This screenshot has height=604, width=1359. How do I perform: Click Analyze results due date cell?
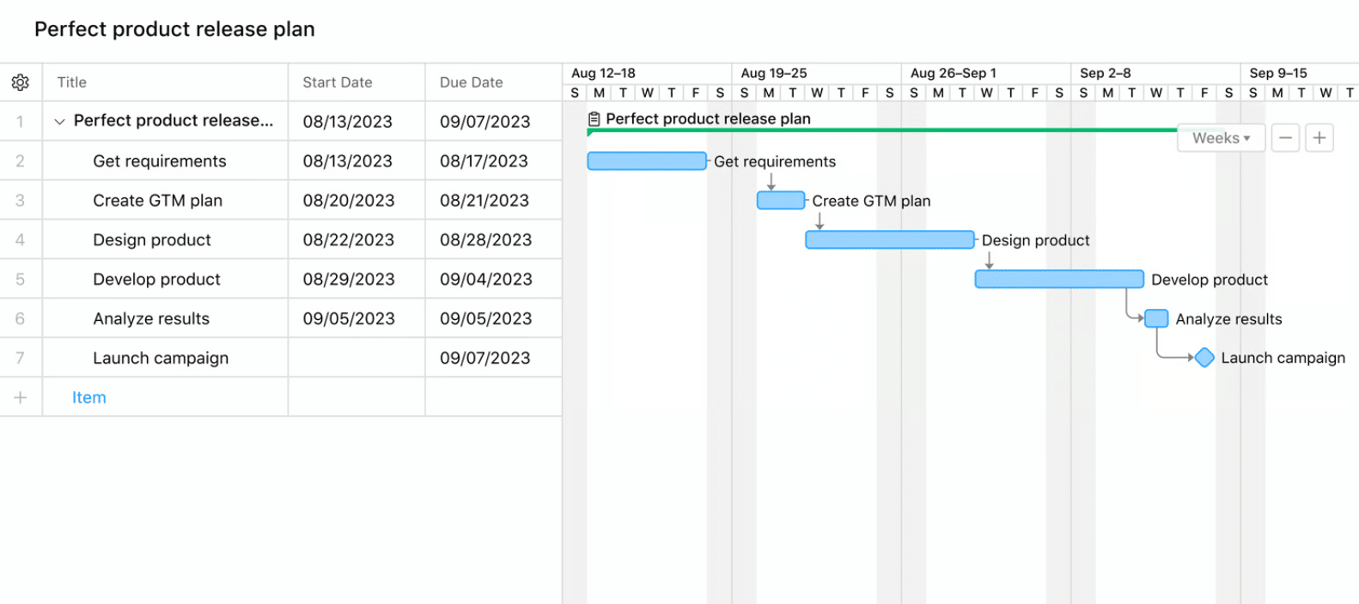tap(494, 319)
